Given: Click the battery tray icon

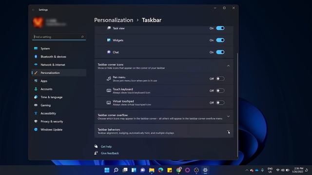Looking at the screenshot, I should click(x=288, y=170).
